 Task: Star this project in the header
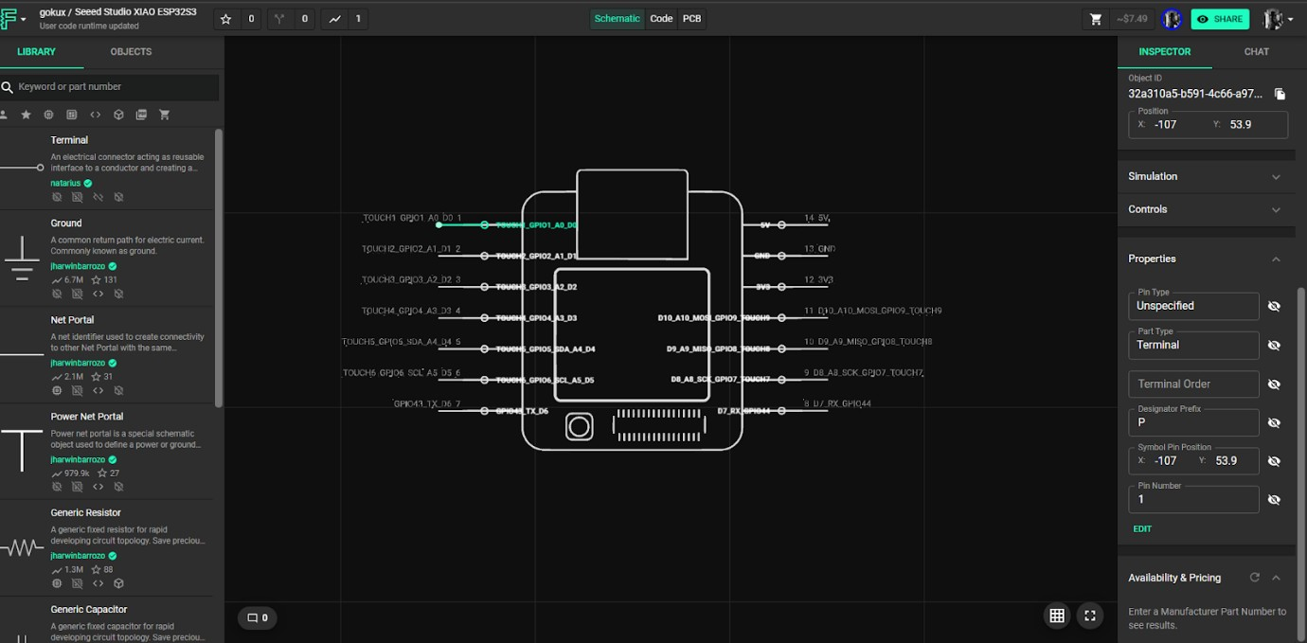(x=225, y=19)
